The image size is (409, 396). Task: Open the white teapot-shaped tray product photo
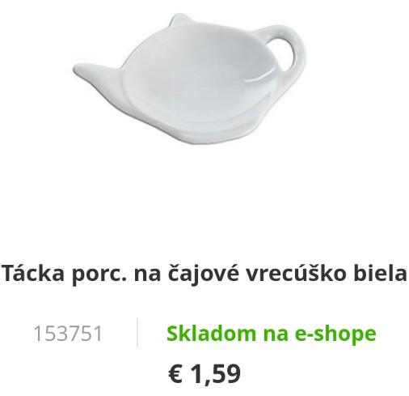click(x=190, y=79)
